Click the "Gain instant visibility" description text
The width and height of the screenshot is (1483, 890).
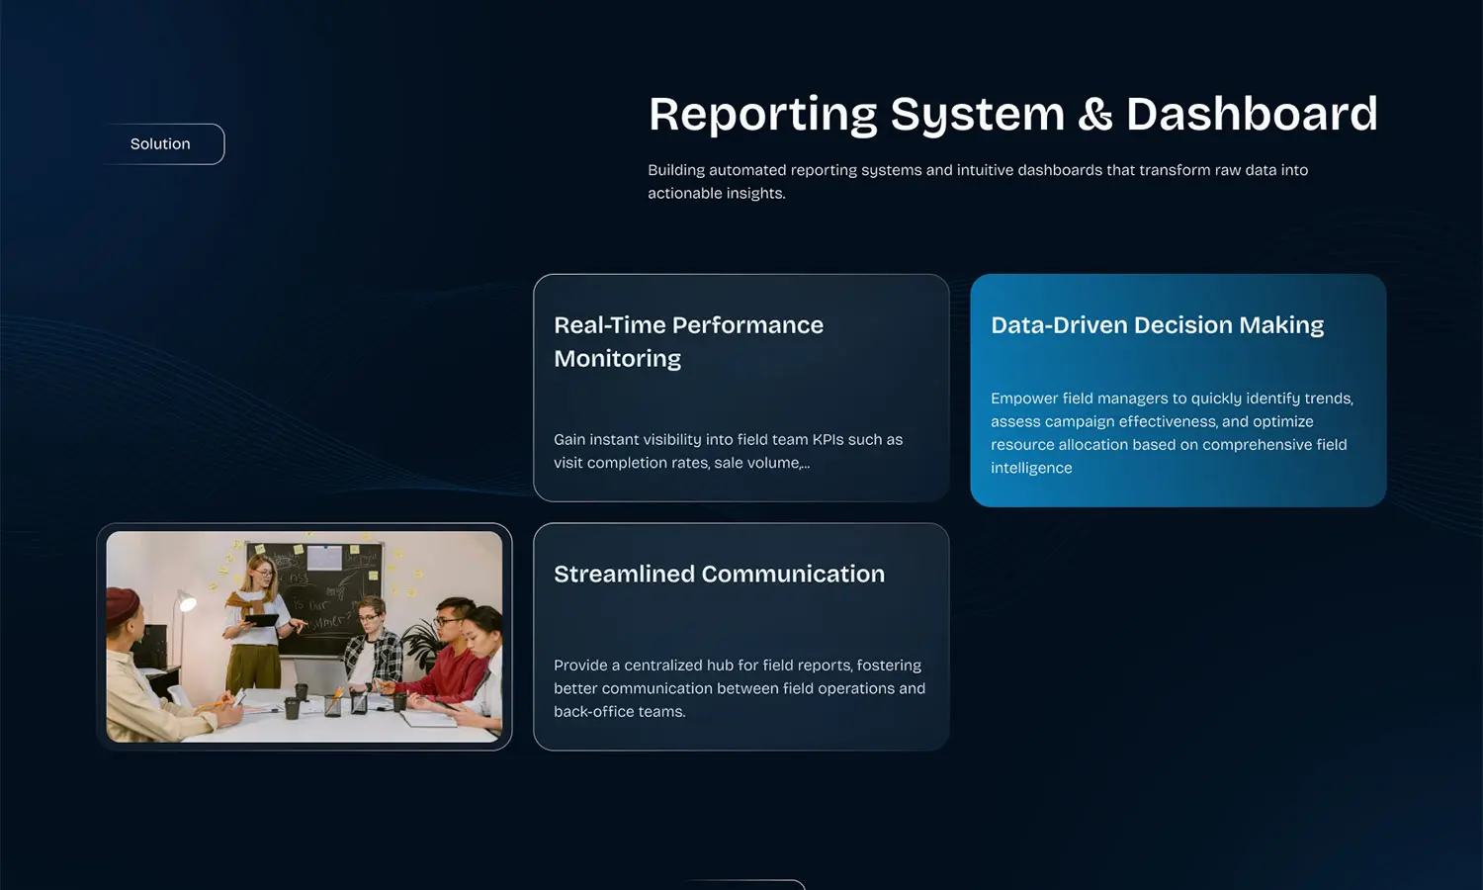[x=728, y=451]
